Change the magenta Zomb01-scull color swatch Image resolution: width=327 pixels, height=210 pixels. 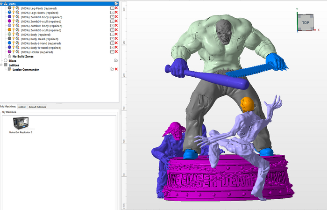coord(9,21)
